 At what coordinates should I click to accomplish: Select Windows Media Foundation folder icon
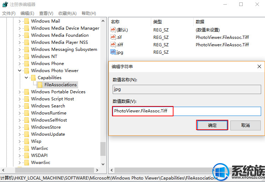click(26, 35)
